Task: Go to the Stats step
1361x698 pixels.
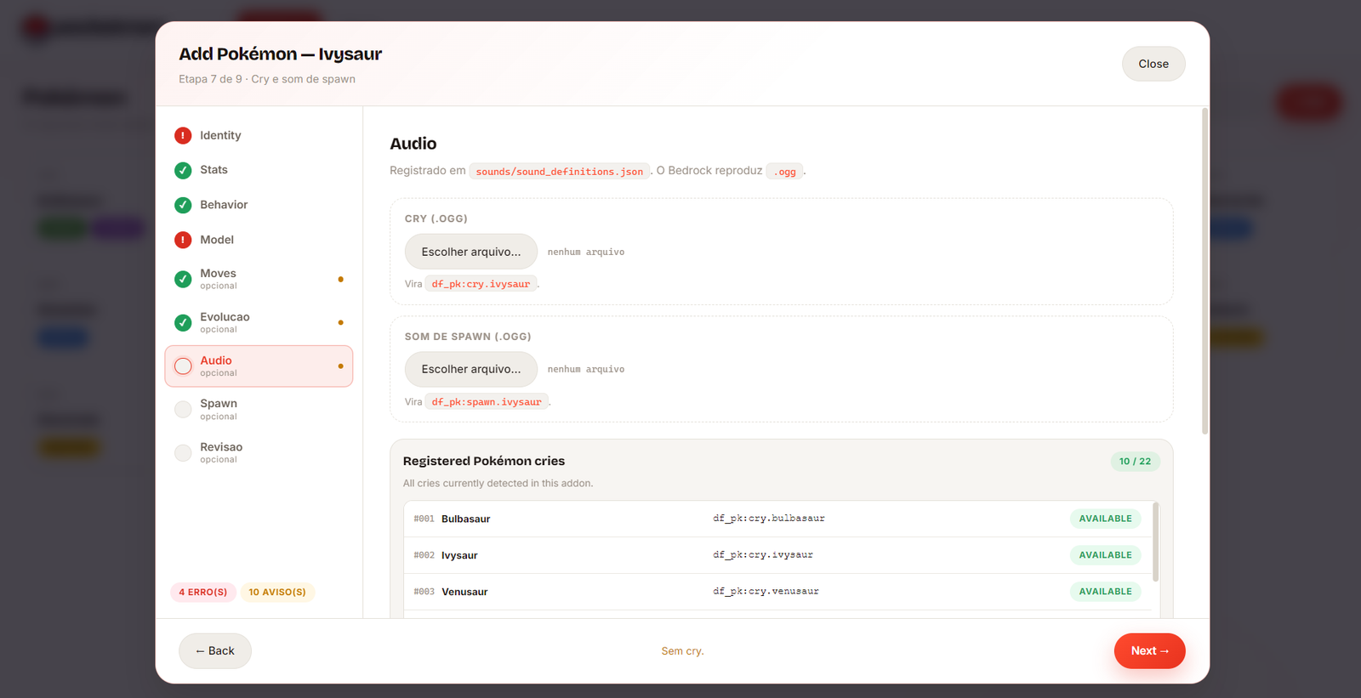Action: click(259, 170)
